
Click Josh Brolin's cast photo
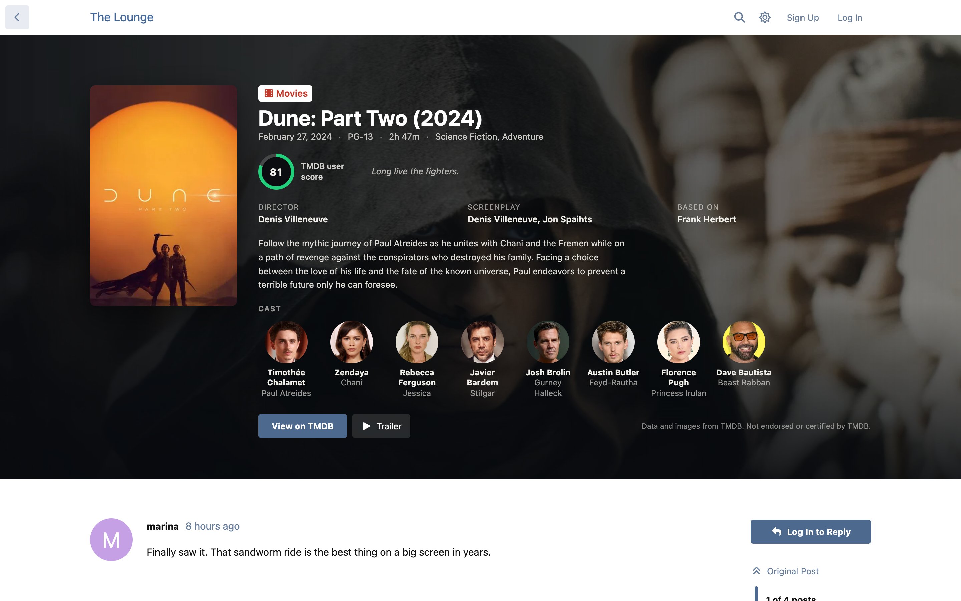point(548,342)
